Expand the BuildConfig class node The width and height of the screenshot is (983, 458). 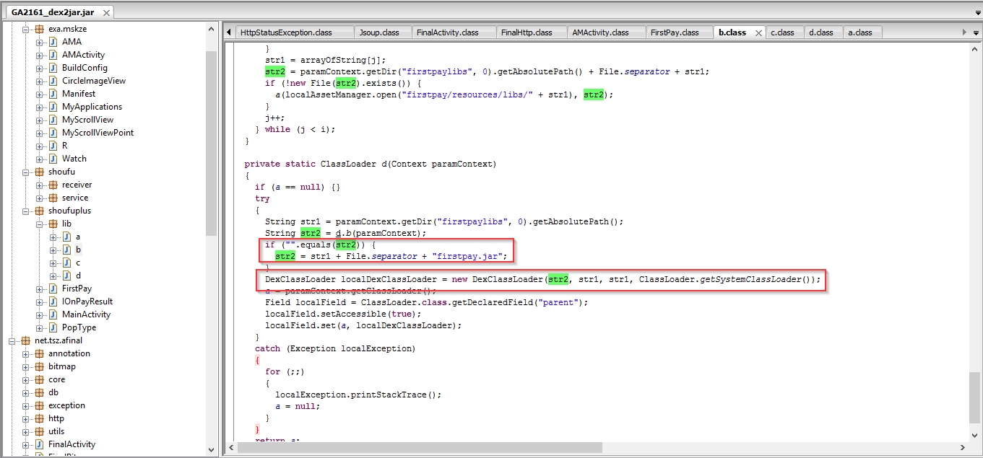point(40,68)
